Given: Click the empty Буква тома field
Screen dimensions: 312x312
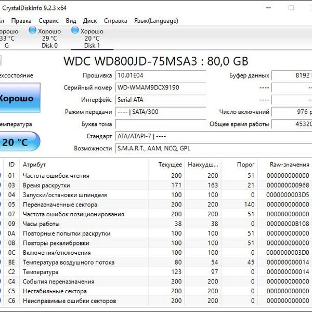Looking at the screenshot, I should click(161, 124).
